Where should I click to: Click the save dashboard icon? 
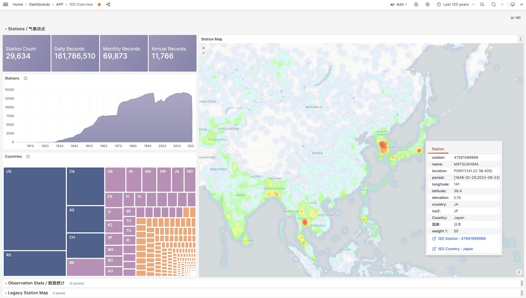[x=416, y=4]
